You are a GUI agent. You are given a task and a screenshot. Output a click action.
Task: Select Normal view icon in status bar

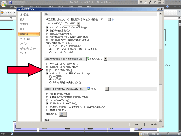(x=141, y=134)
